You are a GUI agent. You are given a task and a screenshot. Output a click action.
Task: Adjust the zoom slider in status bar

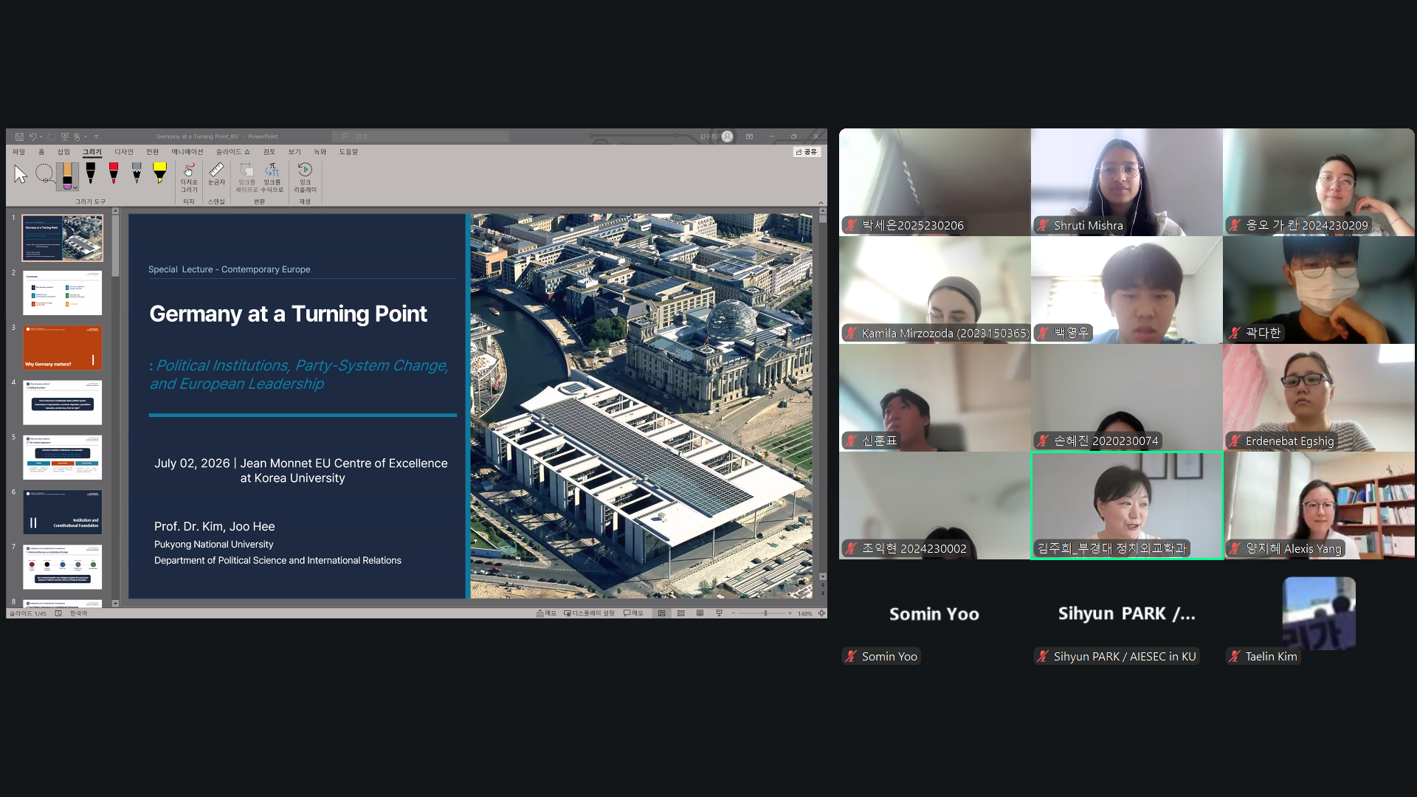764,613
